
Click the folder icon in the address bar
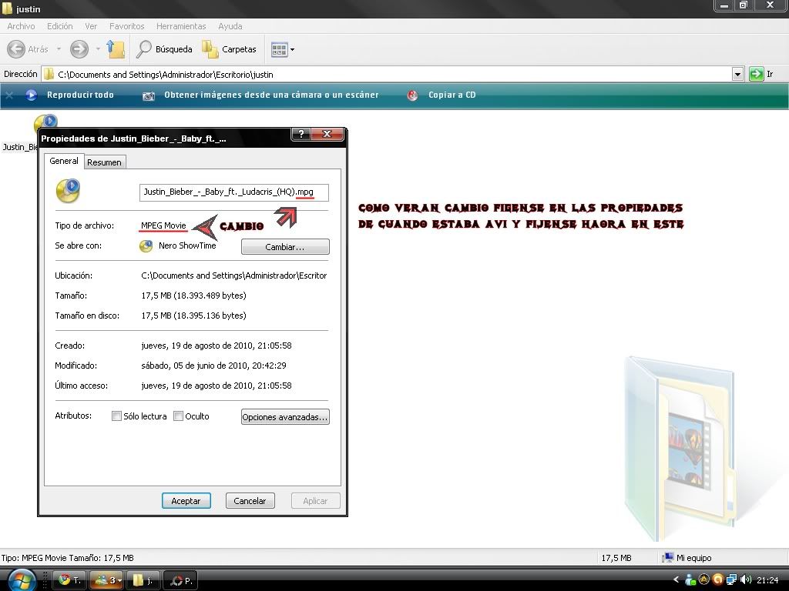pyautogui.click(x=49, y=75)
